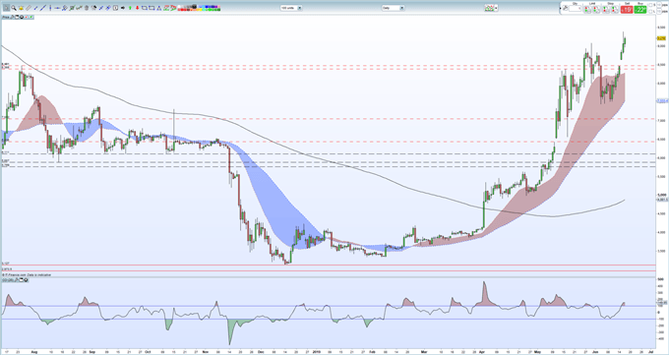Pick a color from the toolbar palette
The height and width of the screenshot is (355, 669).
[x=200, y=8]
